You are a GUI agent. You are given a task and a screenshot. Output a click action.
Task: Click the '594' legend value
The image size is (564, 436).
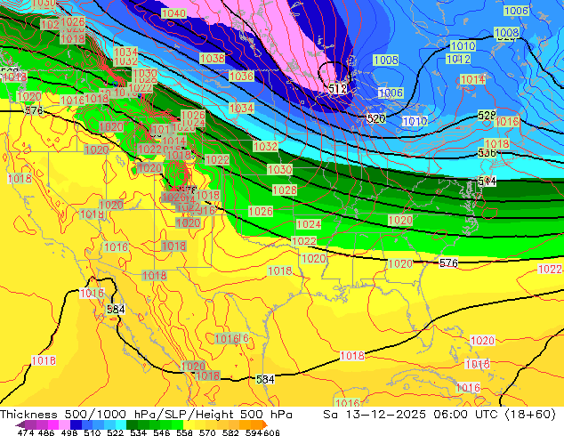click(254, 432)
